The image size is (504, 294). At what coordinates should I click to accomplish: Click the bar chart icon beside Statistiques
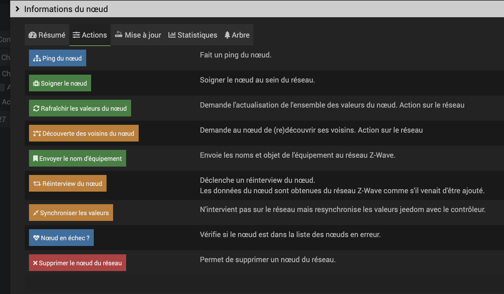(172, 35)
